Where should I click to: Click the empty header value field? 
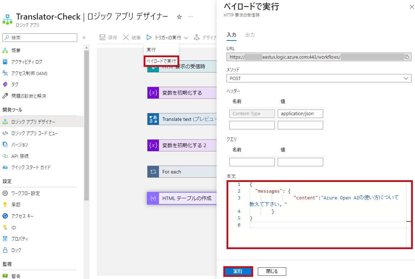point(300,125)
